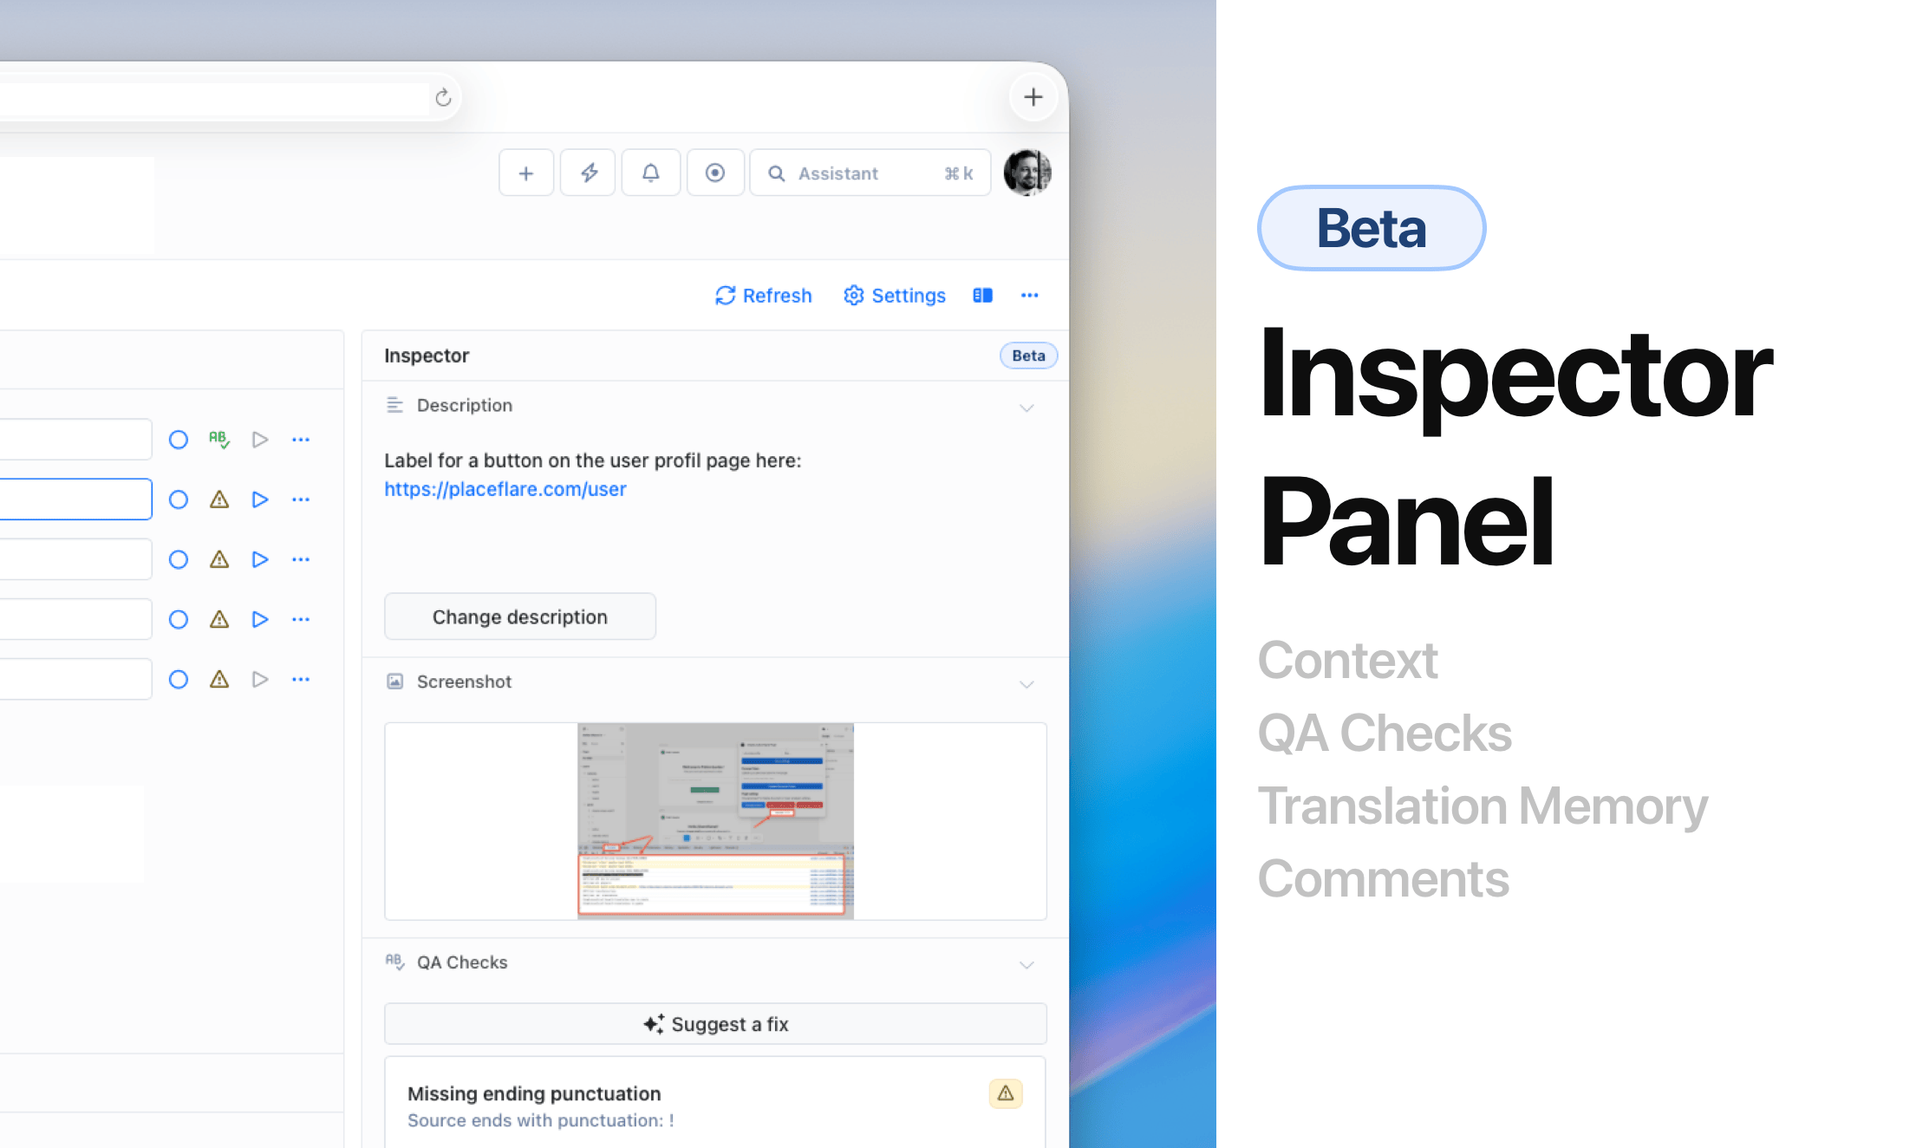Open the overflow ellipsis icon beside Settings
This screenshot has width=1929, height=1148.
click(1029, 296)
